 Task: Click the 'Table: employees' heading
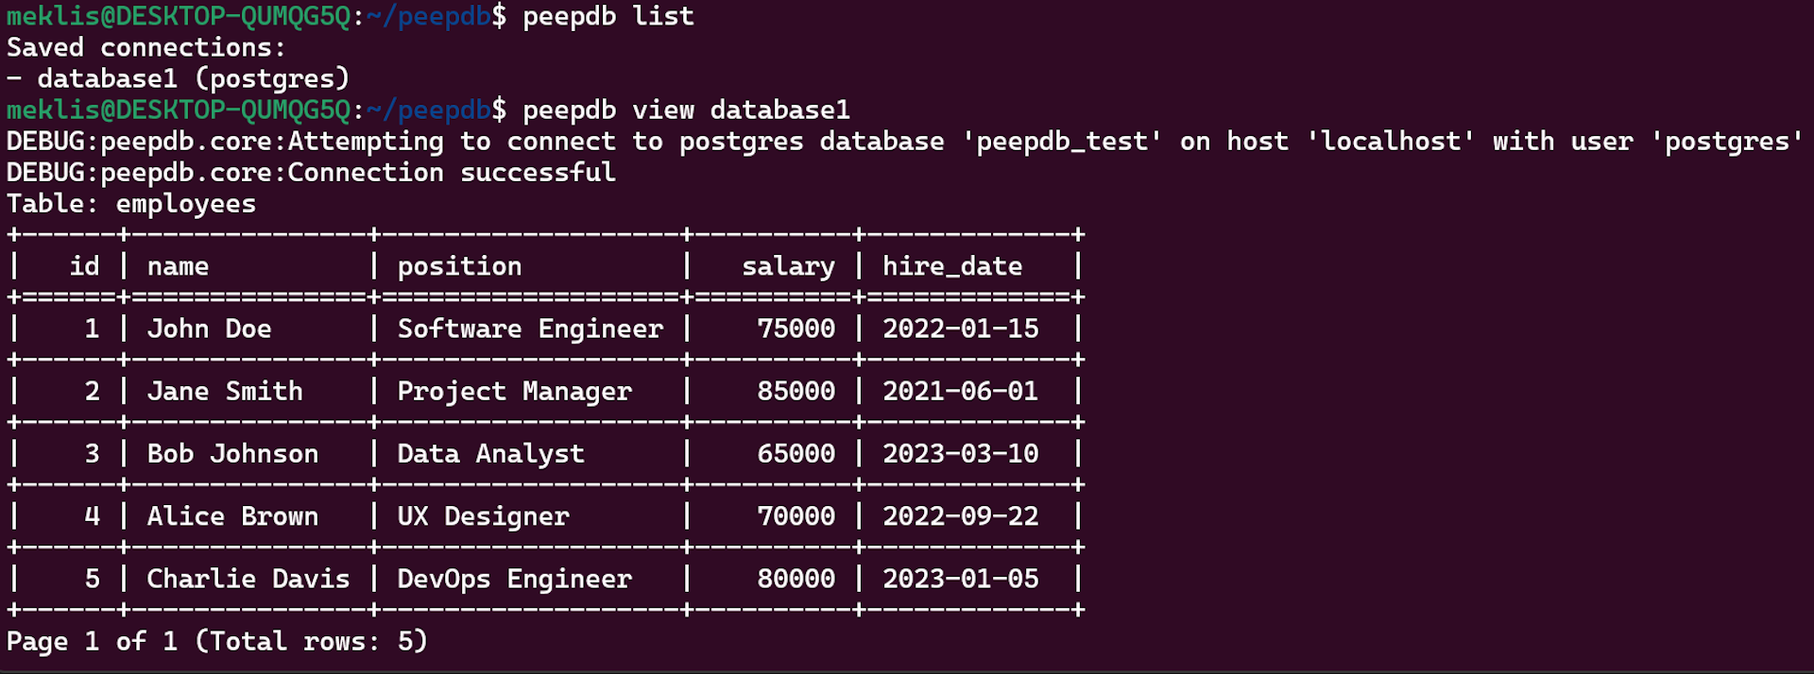(131, 204)
